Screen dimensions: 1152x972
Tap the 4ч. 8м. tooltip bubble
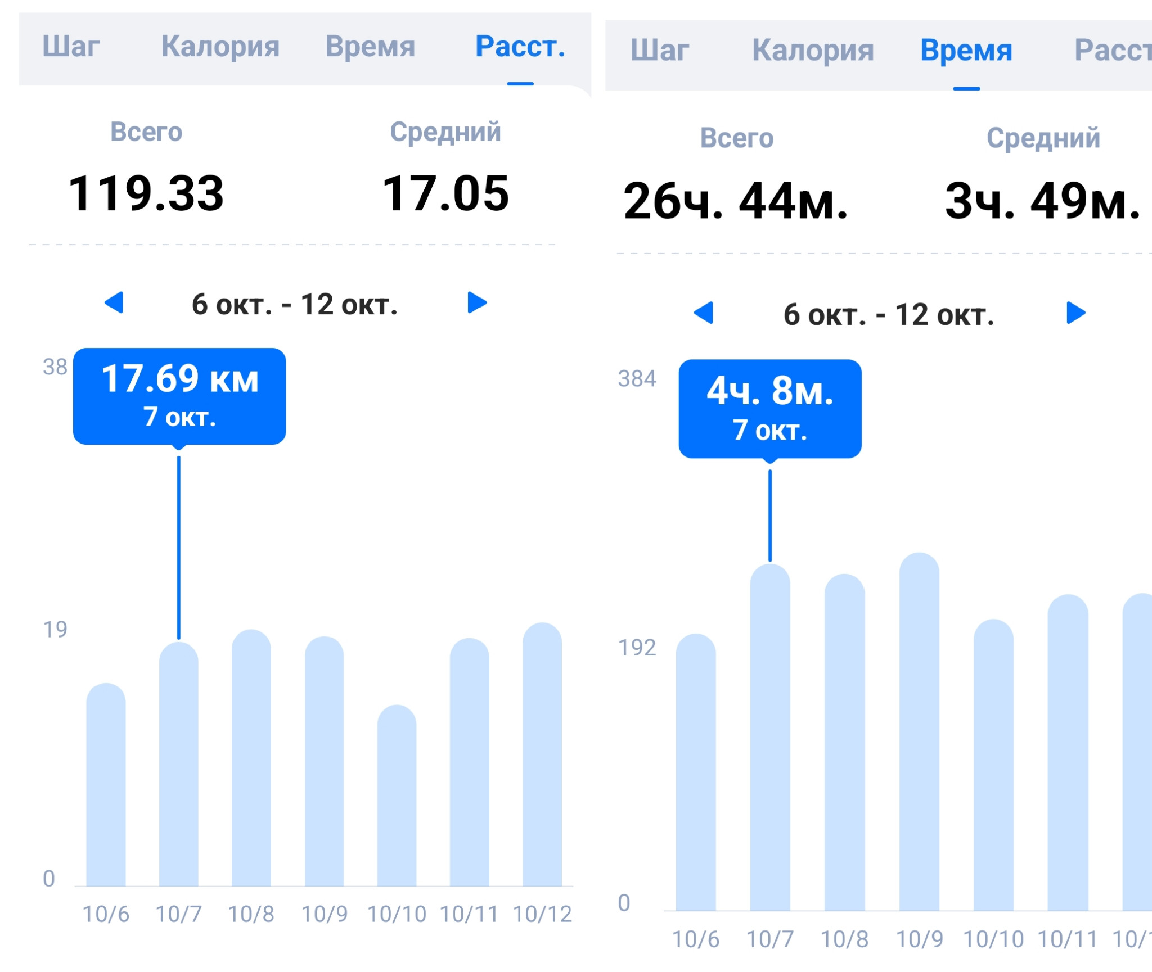[770, 409]
